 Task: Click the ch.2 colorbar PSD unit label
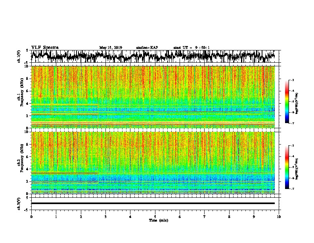pos(297,169)
